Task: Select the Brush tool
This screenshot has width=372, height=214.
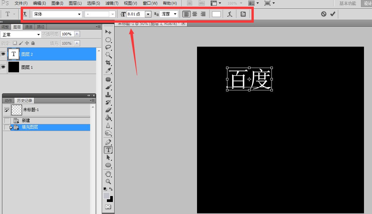Action: click(108, 88)
